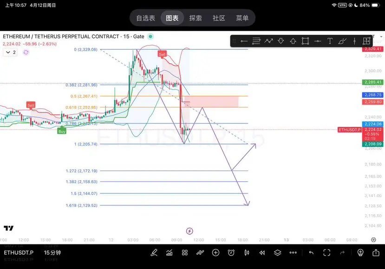Image resolution: width=385 pixels, height=269 pixels.
Task: Tap the green Buy signal label
Action: 62,131
